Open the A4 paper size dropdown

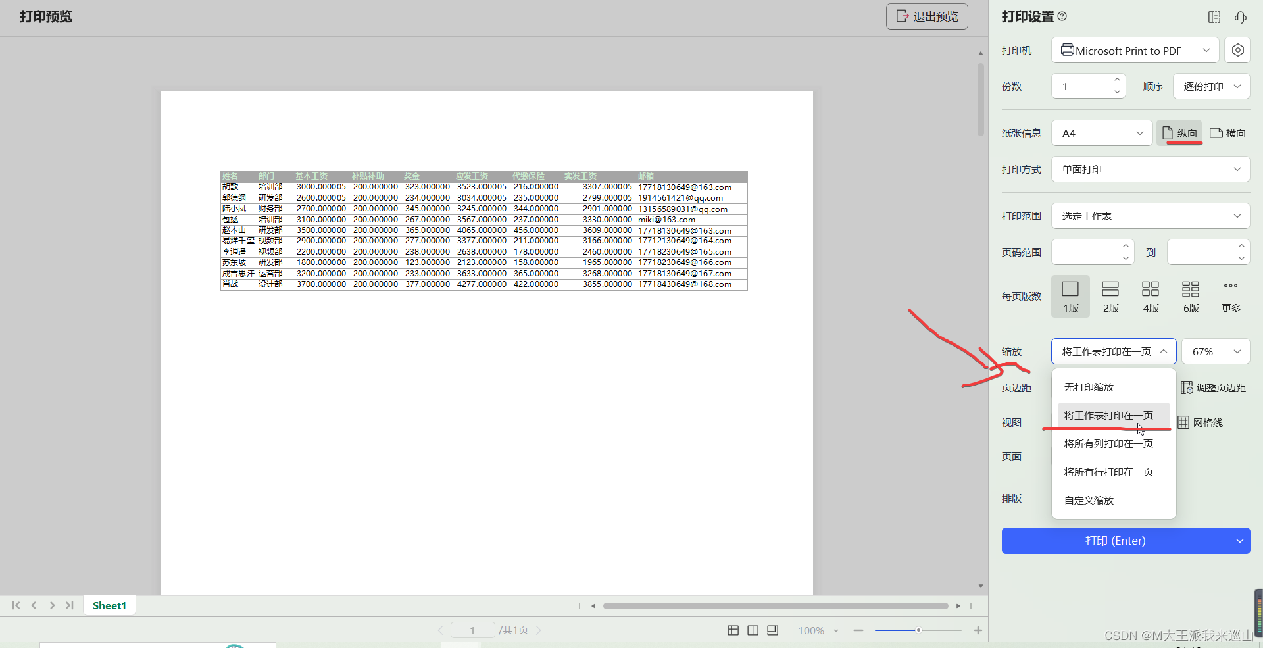[x=1102, y=133]
